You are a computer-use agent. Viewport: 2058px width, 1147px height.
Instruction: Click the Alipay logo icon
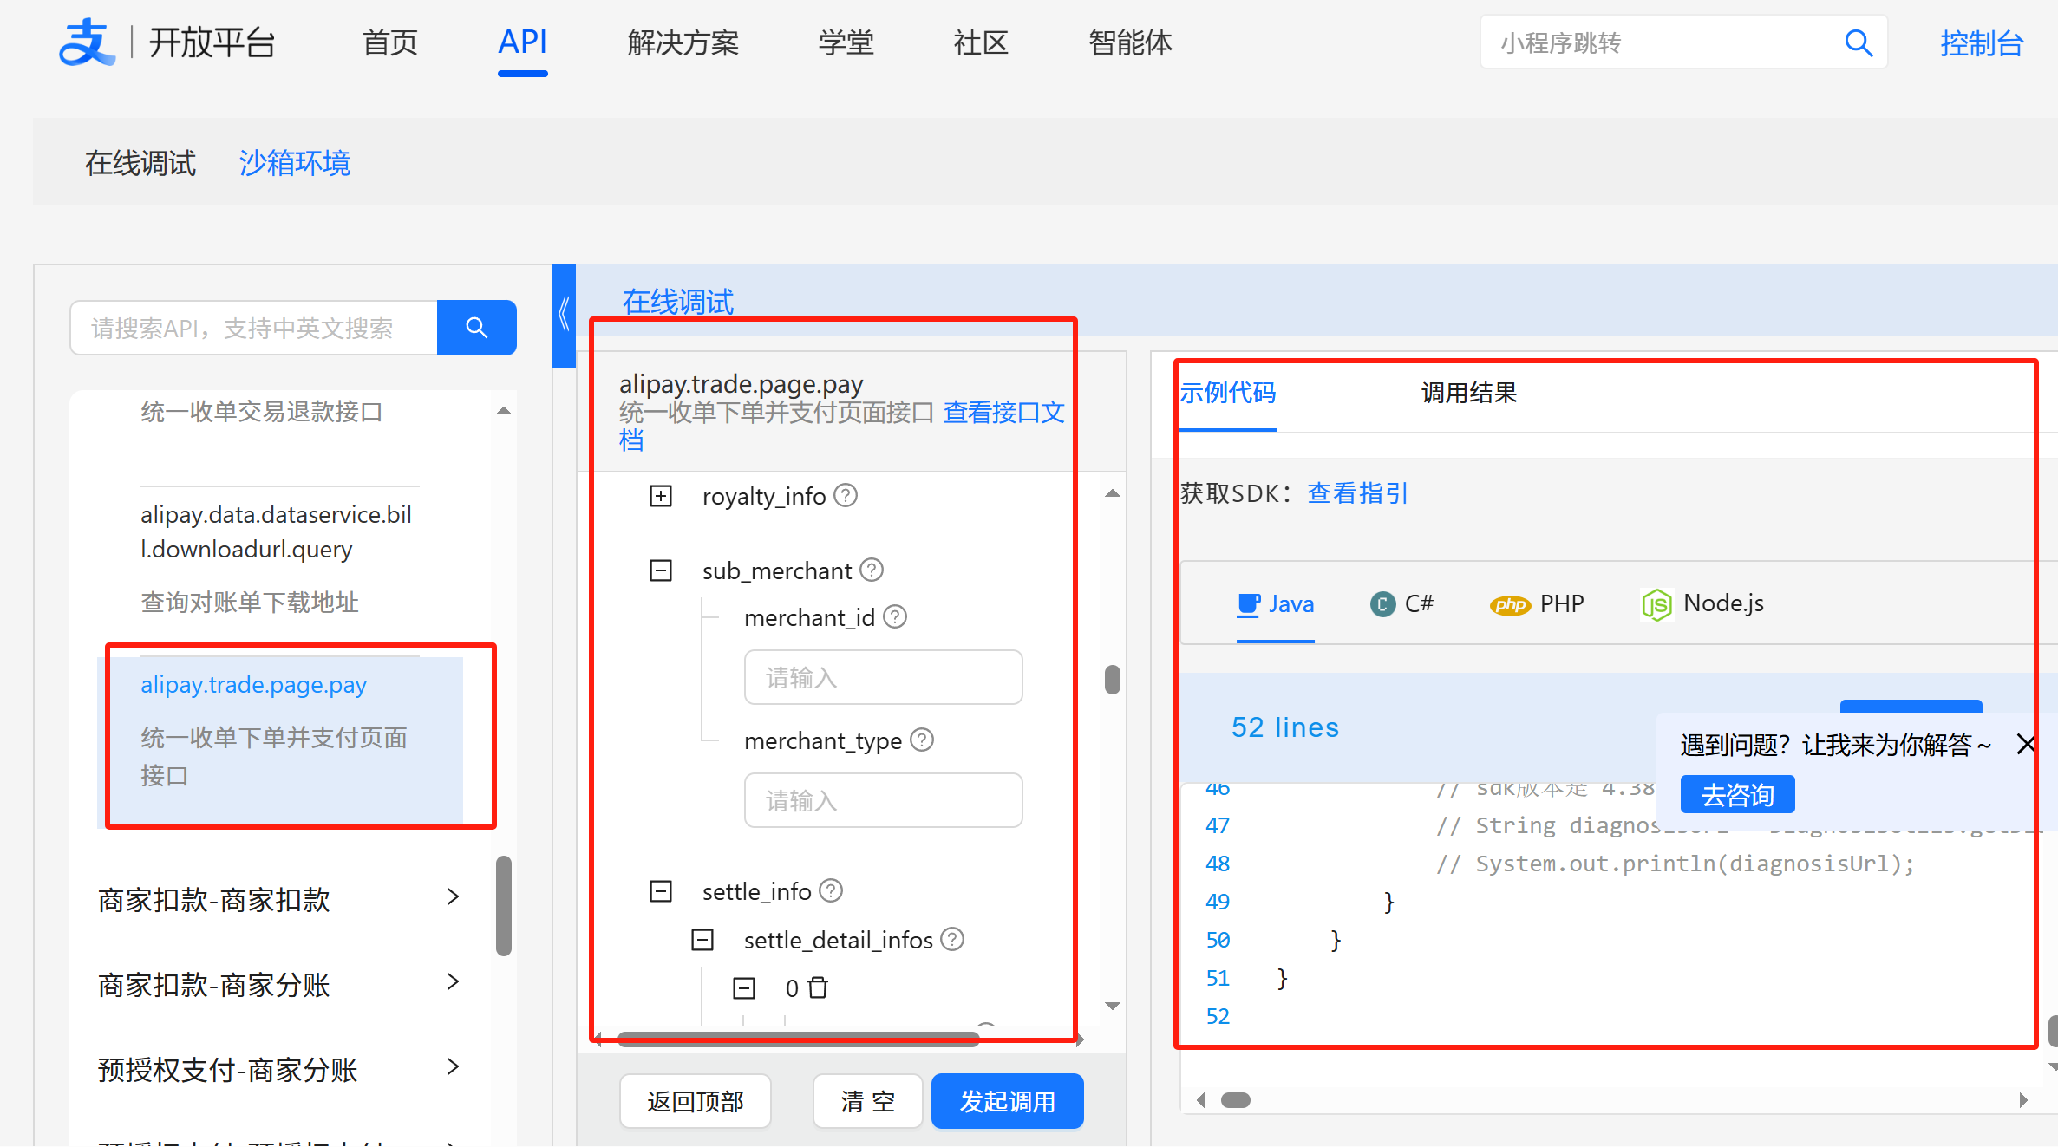click(86, 42)
